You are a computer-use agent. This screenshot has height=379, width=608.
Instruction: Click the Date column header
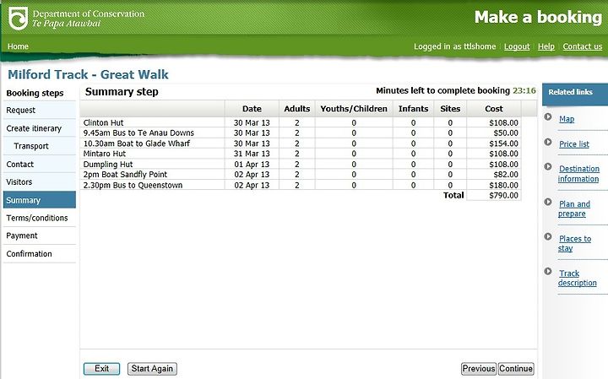[x=252, y=109]
